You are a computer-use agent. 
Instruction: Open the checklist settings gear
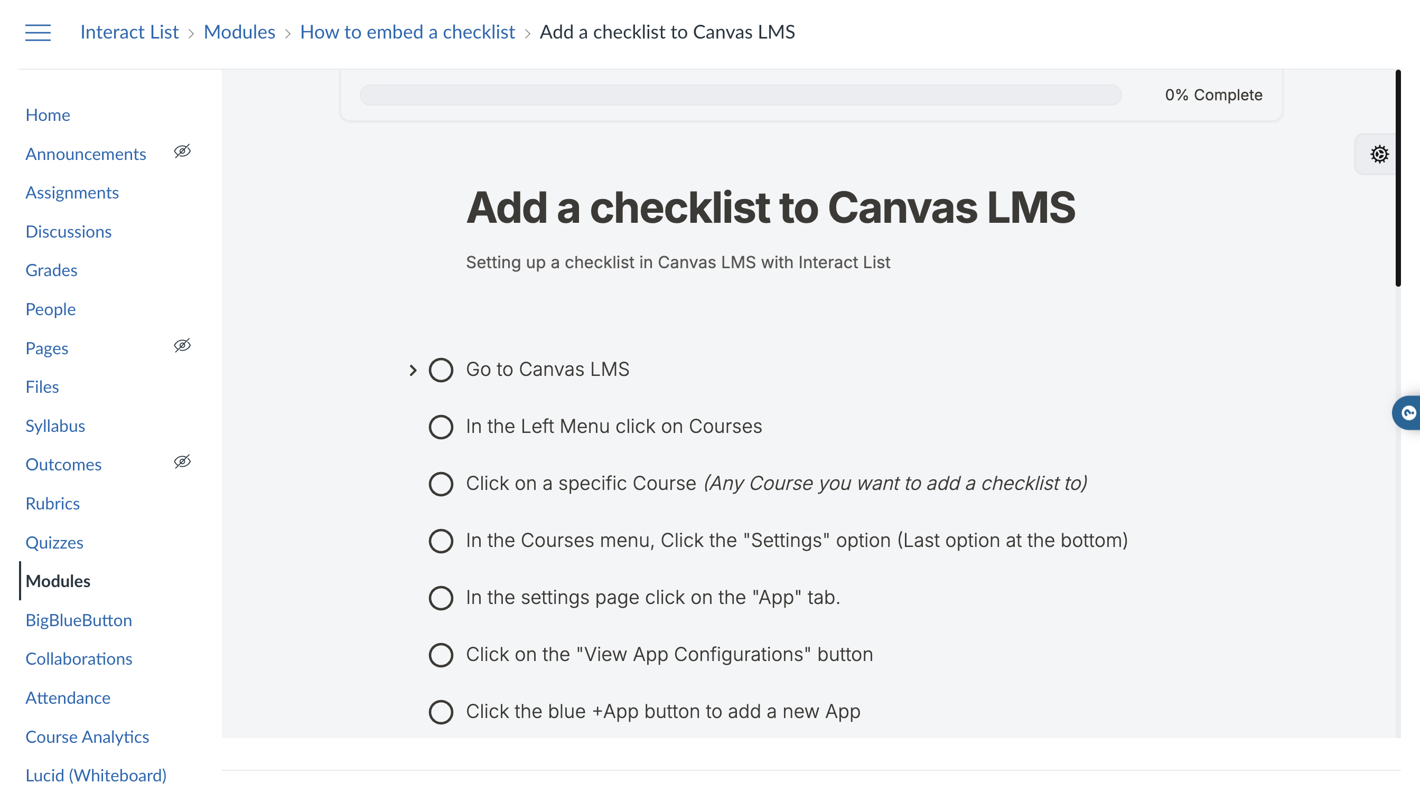1380,154
